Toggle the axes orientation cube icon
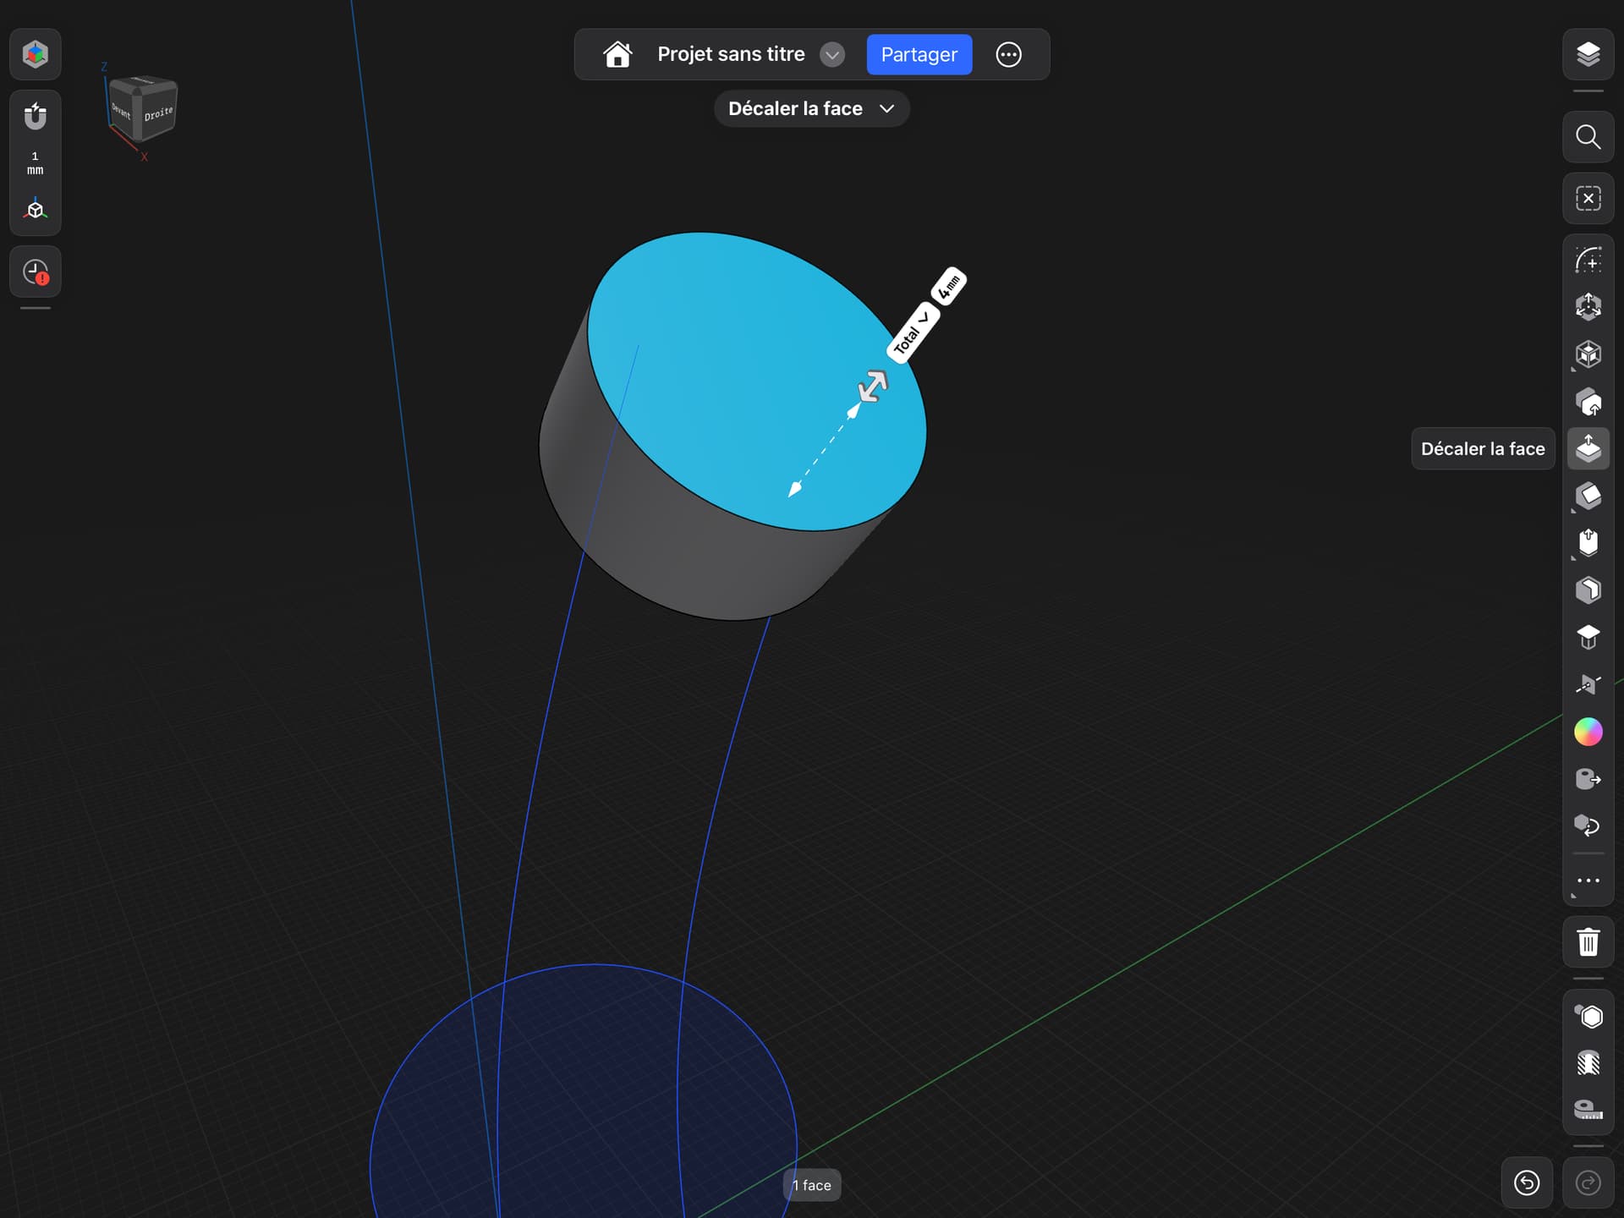Viewport: 1624px width, 1218px height. click(35, 209)
